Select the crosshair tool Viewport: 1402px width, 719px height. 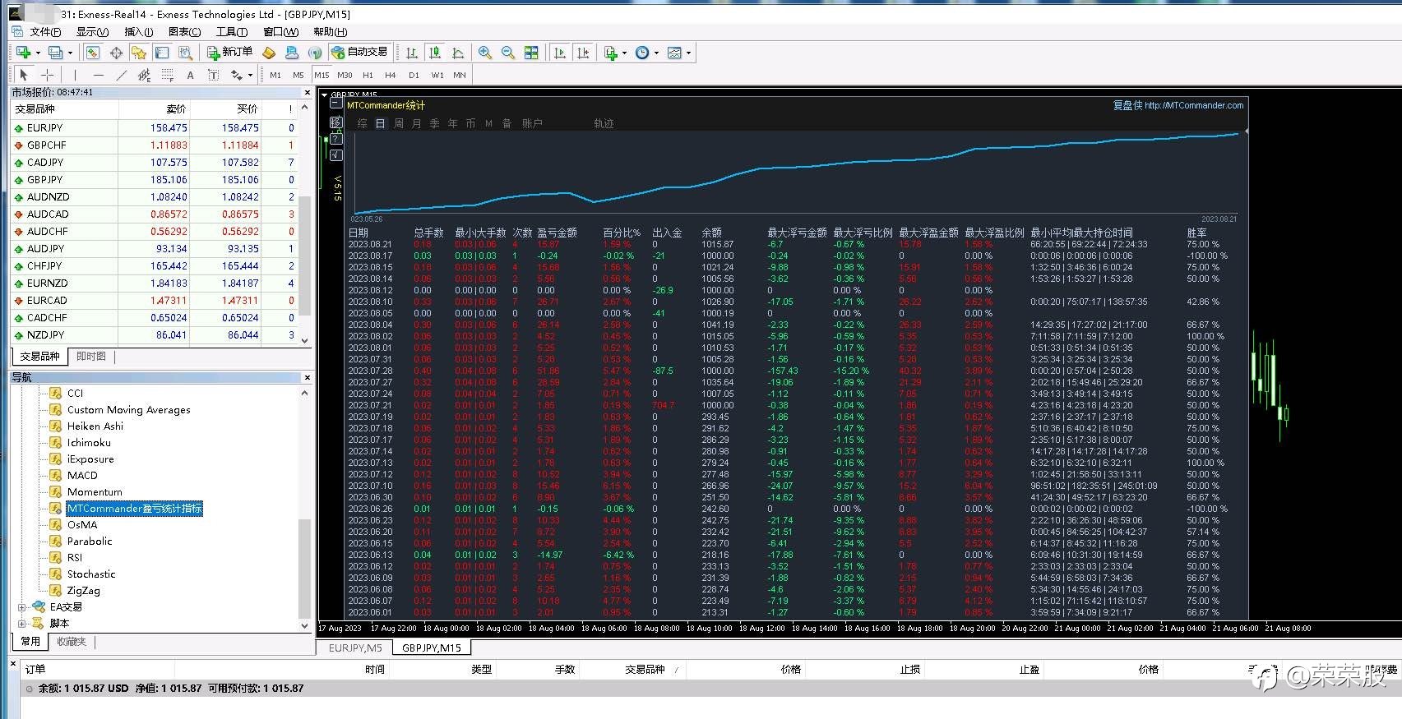(47, 75)
